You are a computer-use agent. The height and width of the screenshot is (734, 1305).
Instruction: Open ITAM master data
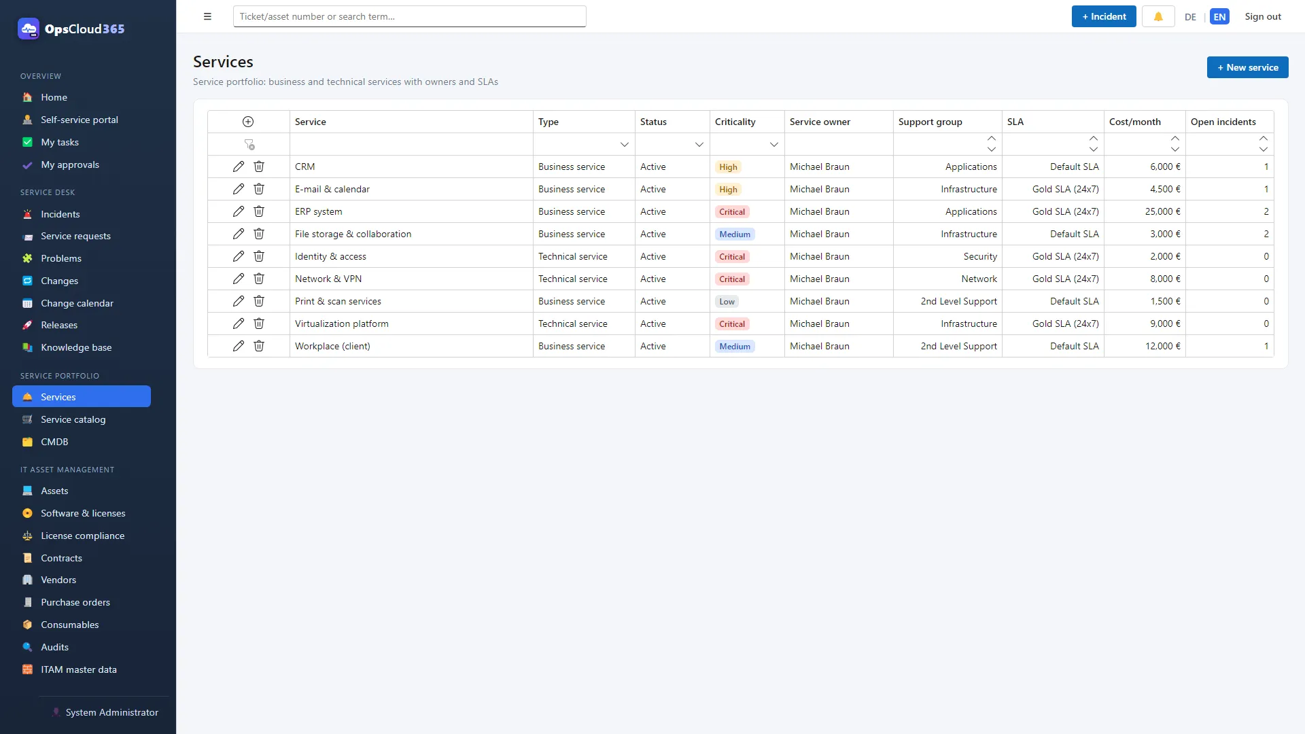[x=82, y=669]
